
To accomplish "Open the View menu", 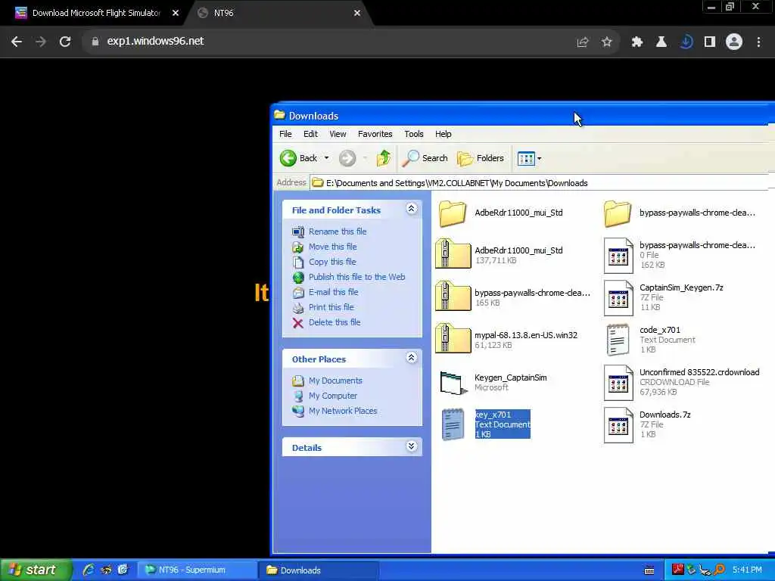I will pyautogui.click(x=338, y=134).
